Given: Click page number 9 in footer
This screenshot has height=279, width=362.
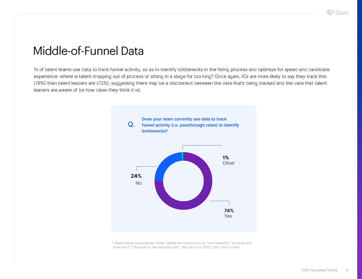Looking at the screenshot, I should coord(347,270).
